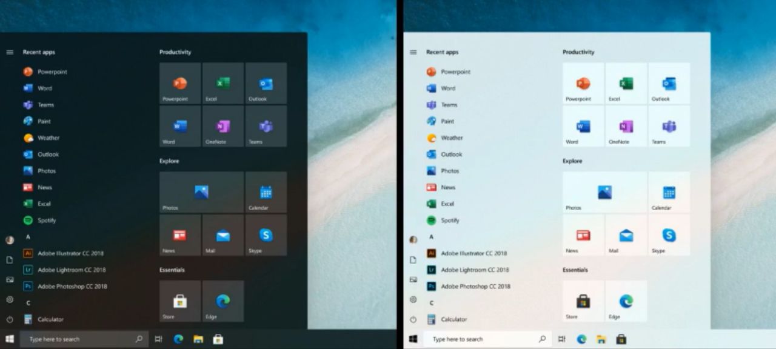Open Outlook tile in dark Start menu
The height and width of the screenshot is (349, 776).
266,83
